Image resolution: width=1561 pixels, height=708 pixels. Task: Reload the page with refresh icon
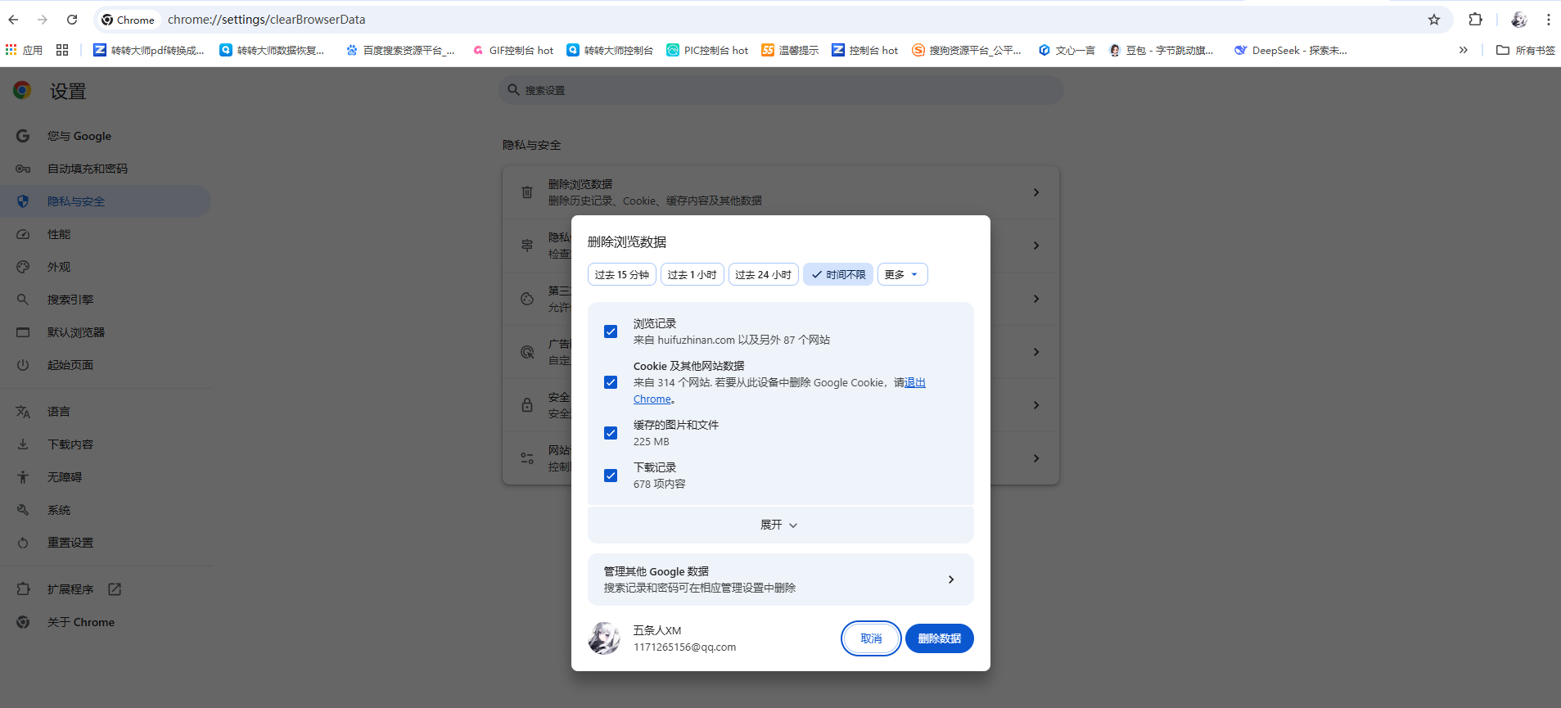(72, 20)
